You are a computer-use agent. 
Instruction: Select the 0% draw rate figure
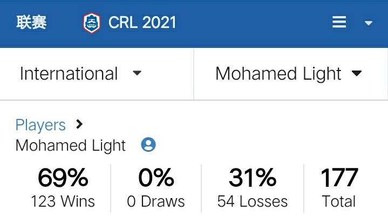(156, 179)
